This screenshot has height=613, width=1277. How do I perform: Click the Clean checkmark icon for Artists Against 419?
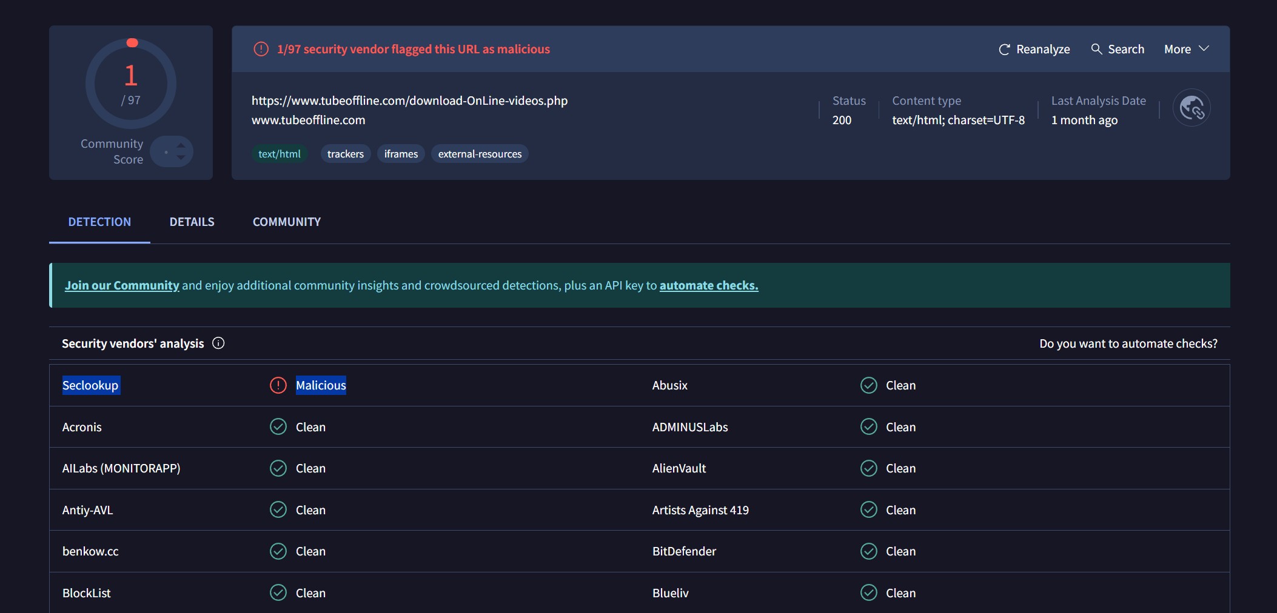click(869, 510)
